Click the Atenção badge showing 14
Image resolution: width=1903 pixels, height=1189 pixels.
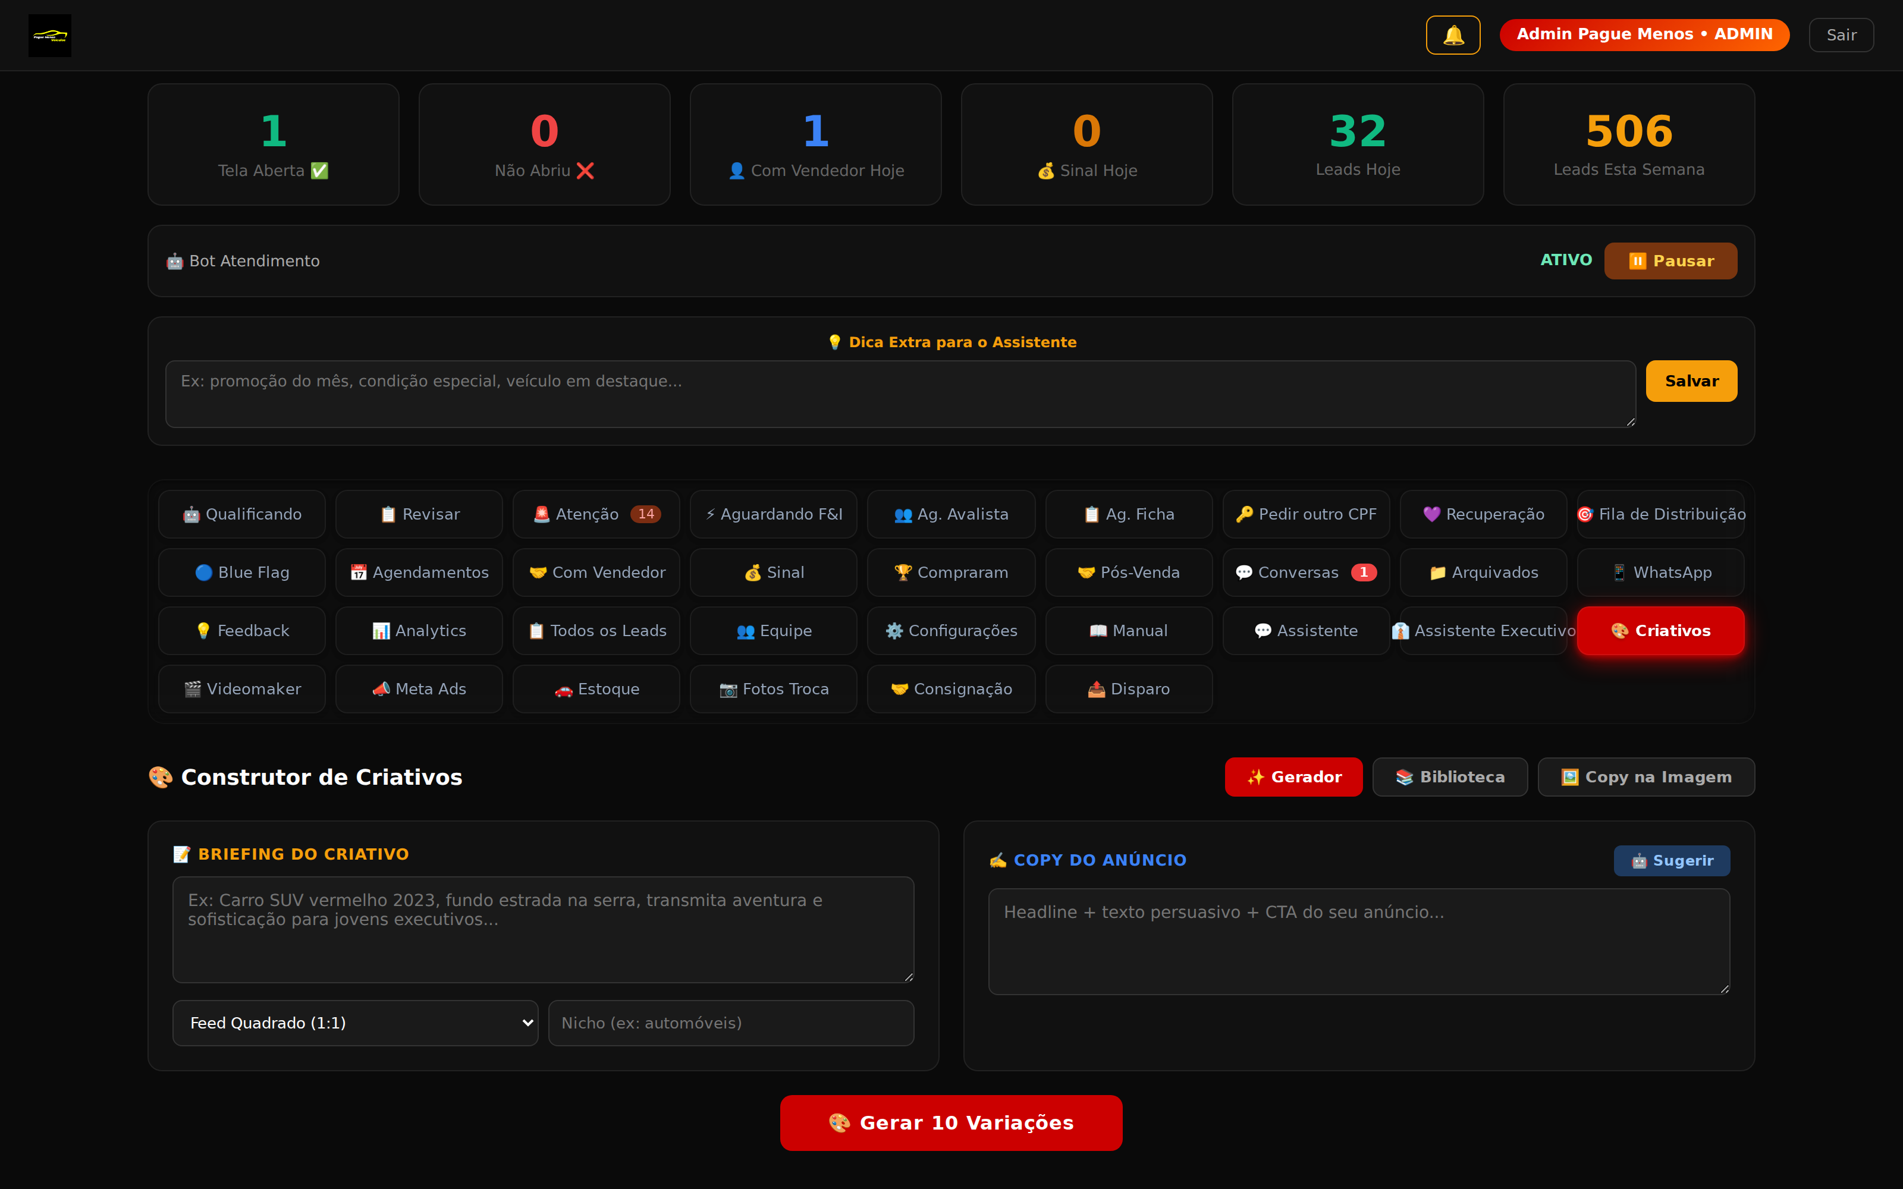646,514
